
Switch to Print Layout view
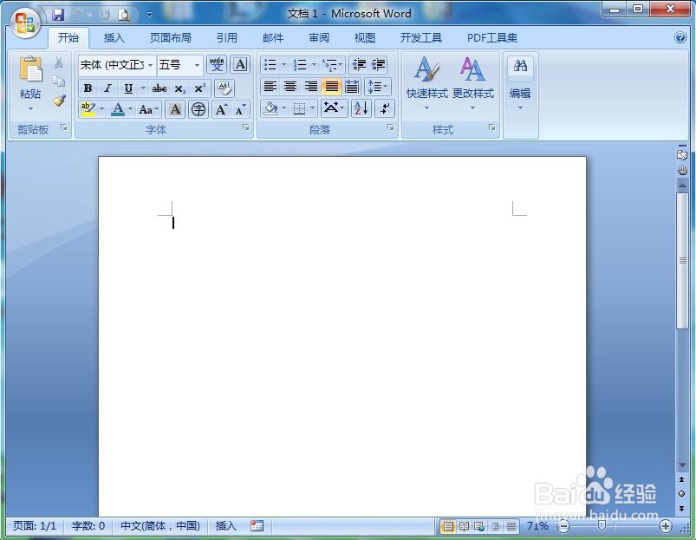point(448,526)
